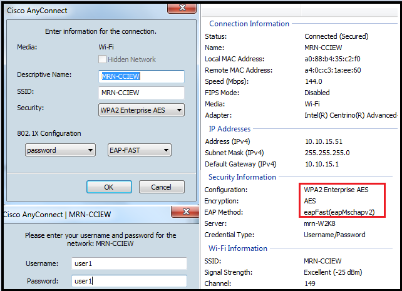Image resolution: width=402 pixels, height=291 pixels.
Task: Open the Security type dropdown
Action: click(x=142, y=110)
